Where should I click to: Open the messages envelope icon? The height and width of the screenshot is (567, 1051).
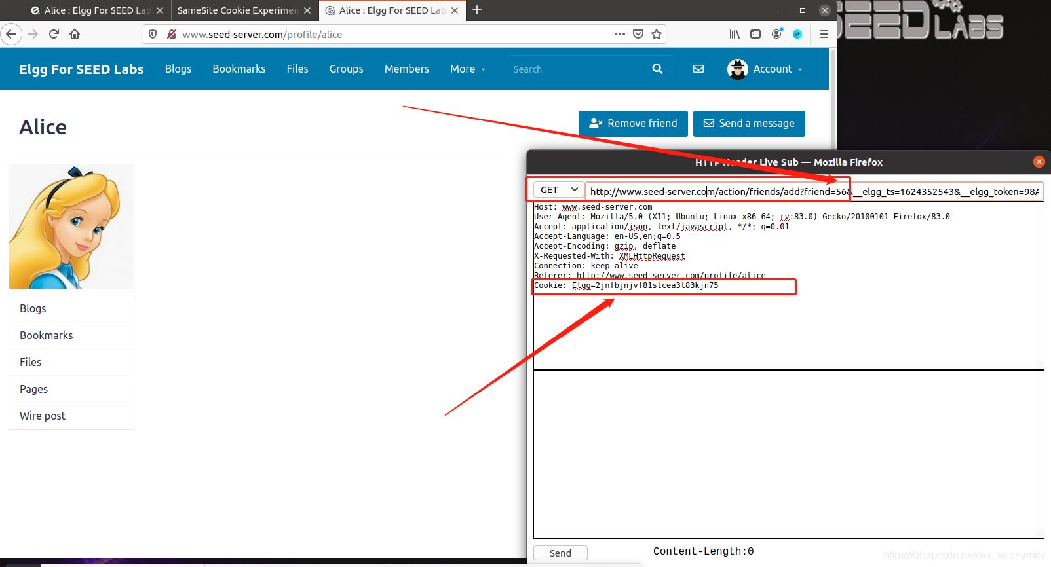698,69
